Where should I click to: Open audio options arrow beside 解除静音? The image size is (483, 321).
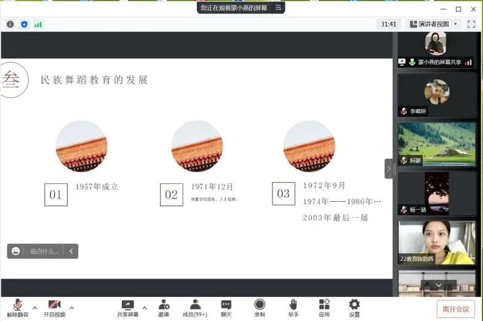click(34, 307)
